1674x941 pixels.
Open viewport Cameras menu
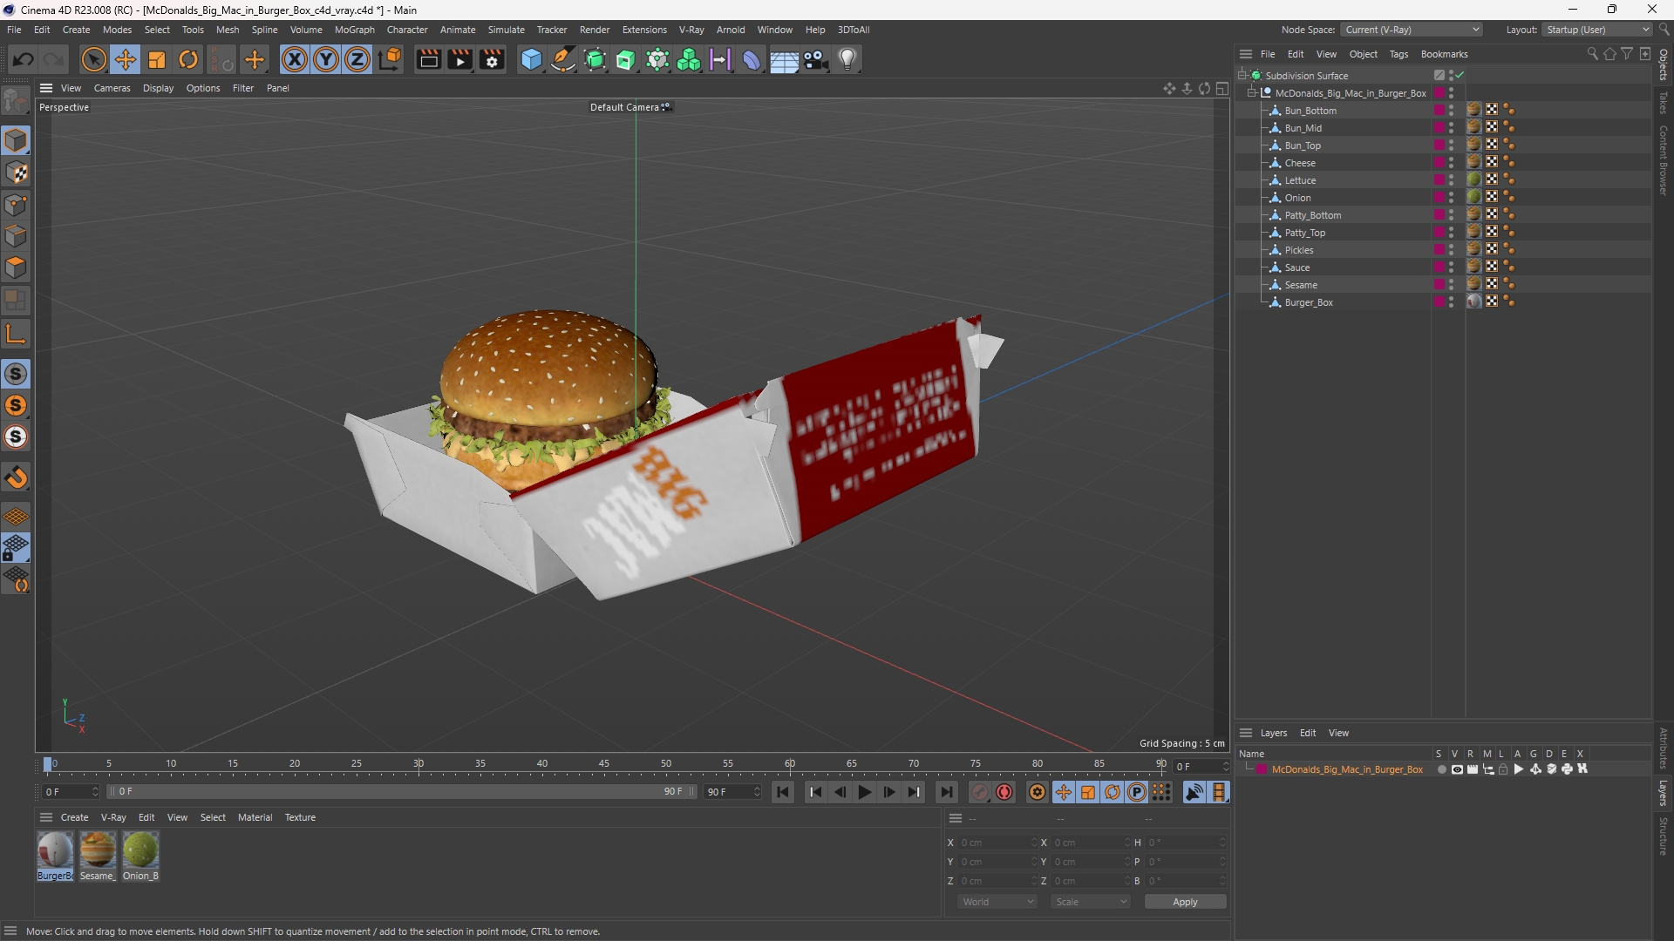112,88
